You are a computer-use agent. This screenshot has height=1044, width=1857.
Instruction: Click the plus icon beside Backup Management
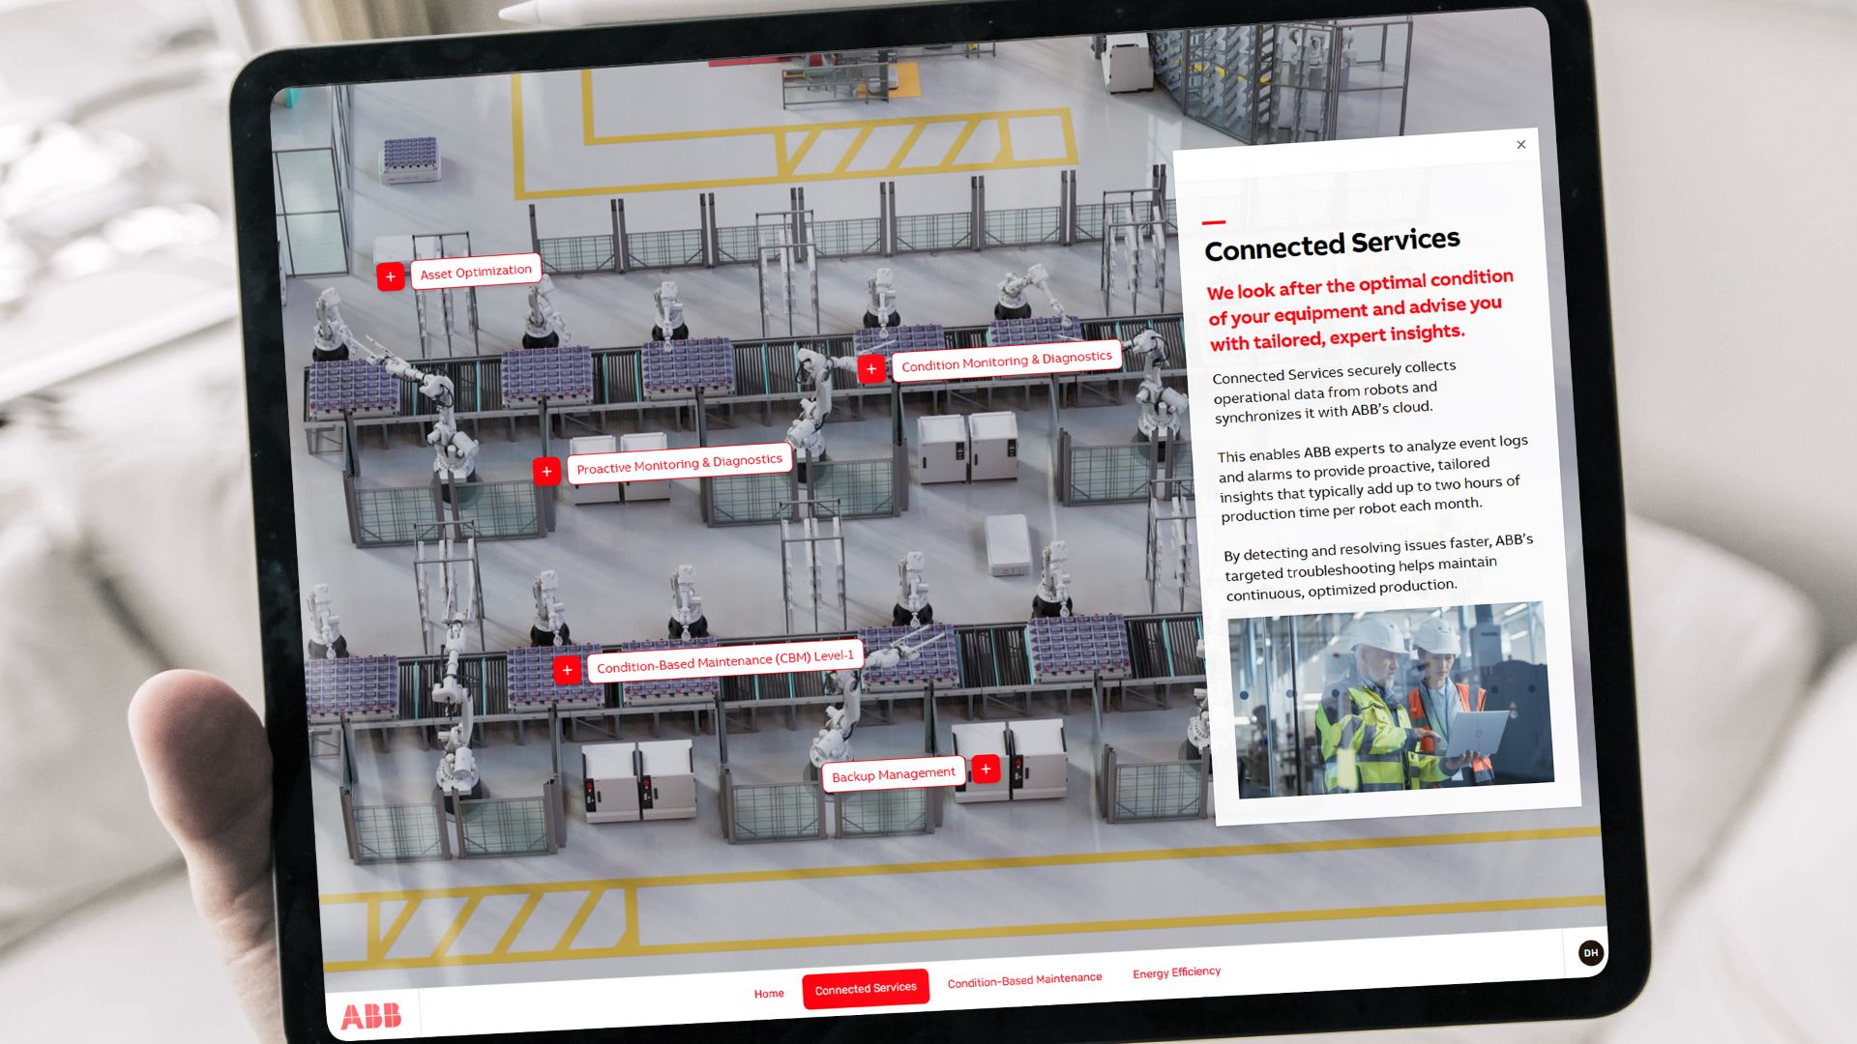click(x=986, y=768)
